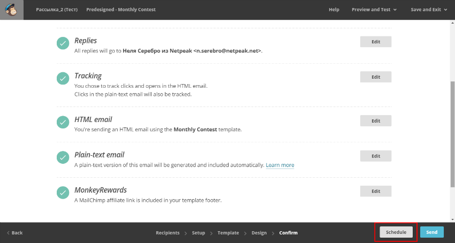The image size is (455, 243).
Task: Edit the Tracking settings
Action: (375, 77)
